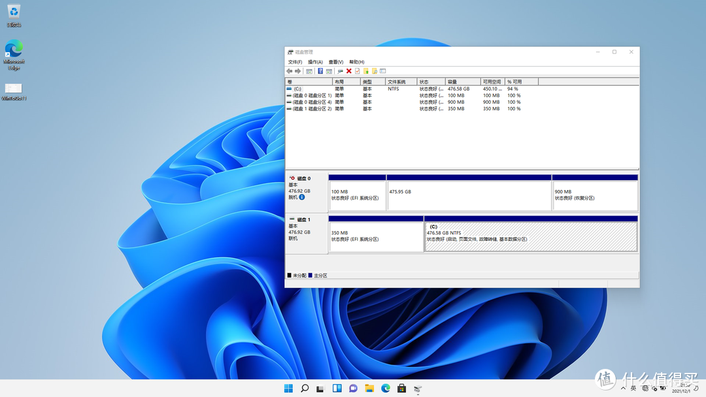This screenshot has width=706, height=397.
Task: Sort by the 可用空间 column header
Action: pyautogui.click(x=493, y=82)
